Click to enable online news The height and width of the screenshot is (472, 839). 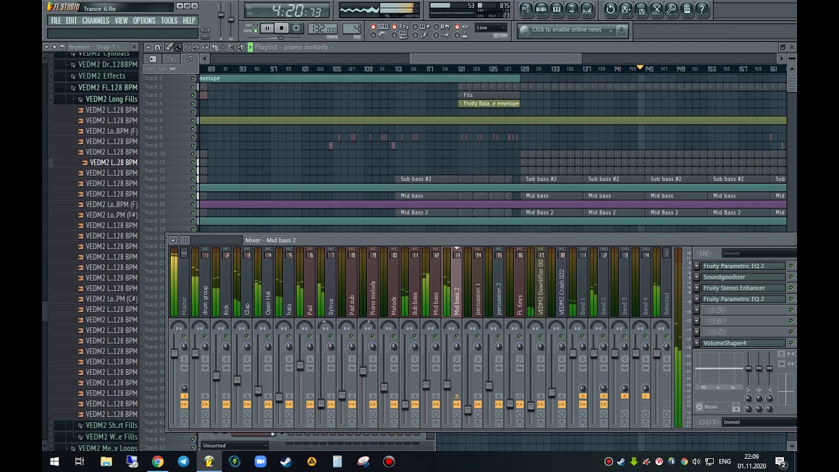566,29
